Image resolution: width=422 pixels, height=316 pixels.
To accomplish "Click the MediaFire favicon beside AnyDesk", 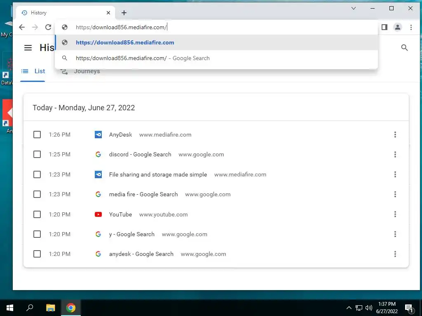I will [x=98, y=135].
